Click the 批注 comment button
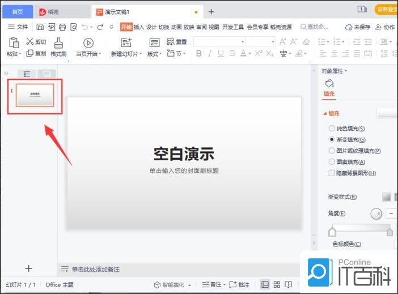Screen dimensions: 398x294 (239, 284)
